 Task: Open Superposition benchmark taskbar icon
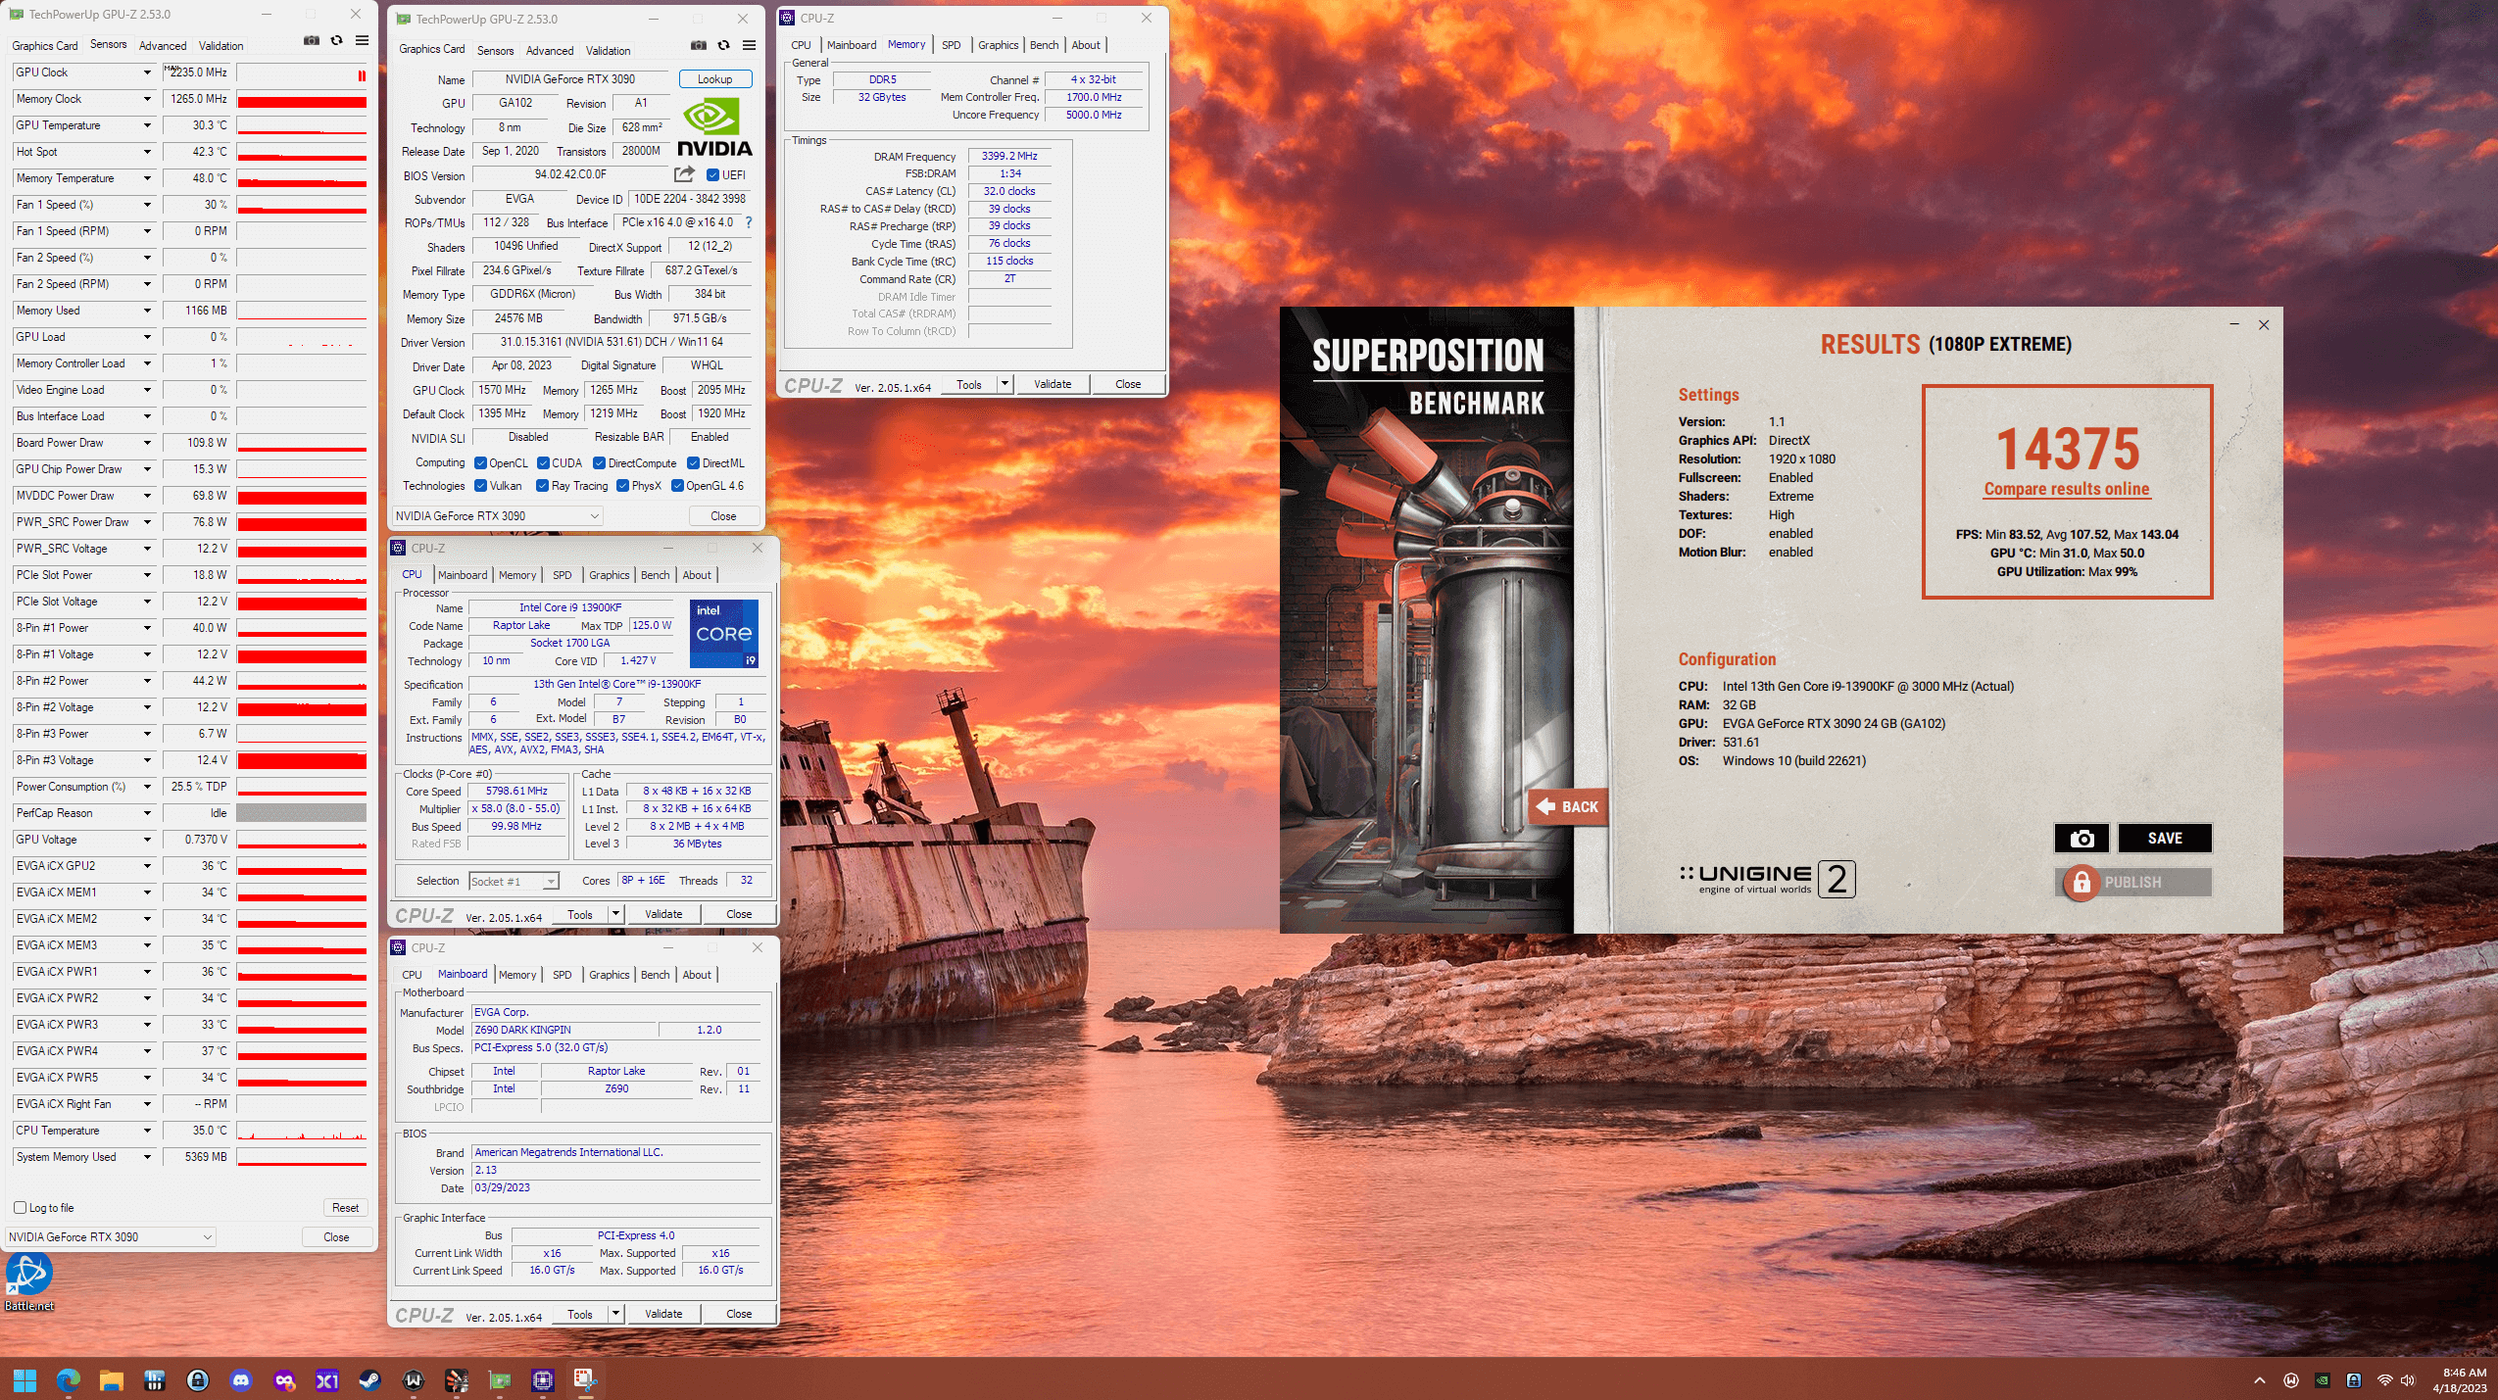point(456,1380)
